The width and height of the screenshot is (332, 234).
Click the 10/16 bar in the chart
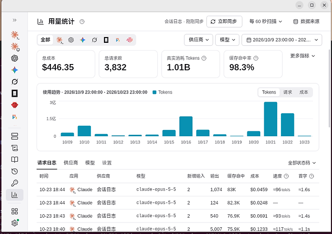coord(186,126)
